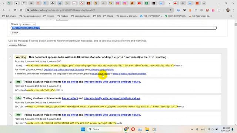Viewport: 237px width, 133px height.
Task: Go back to the previous page
Action: (4, 10)
